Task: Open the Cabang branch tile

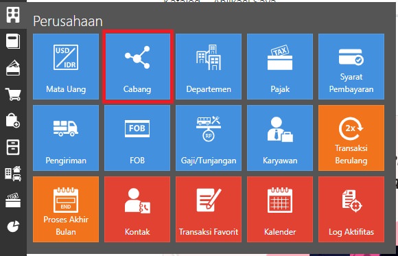Action: pos(137,67)
